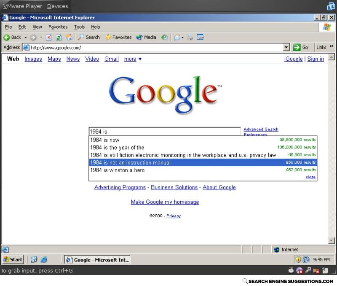Open the VMware Devices menu
The image size is (337, 286).
point(57,6)
